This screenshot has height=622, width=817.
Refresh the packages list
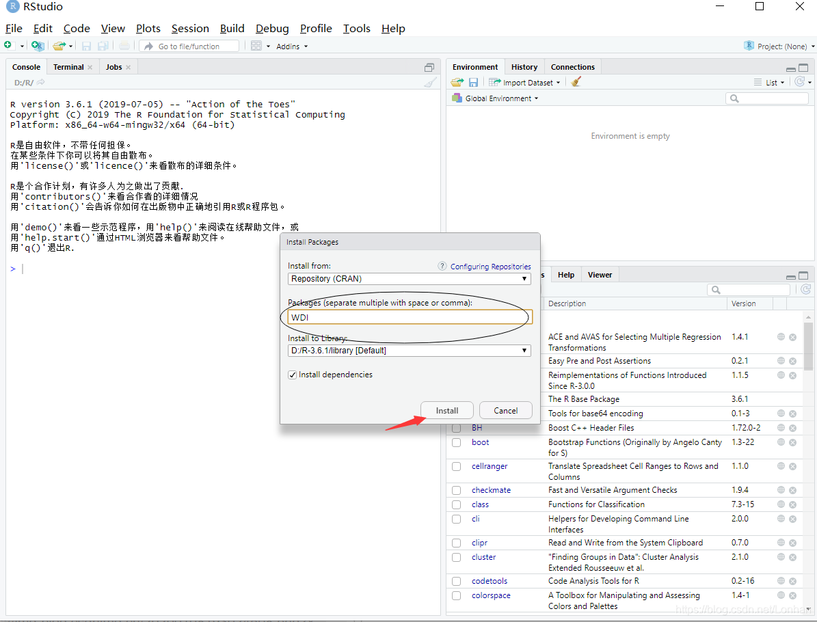coord(805,289)
